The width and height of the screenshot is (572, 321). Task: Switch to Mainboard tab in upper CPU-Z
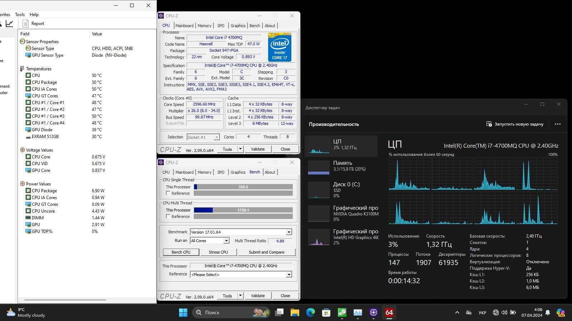(x=184, y=26)
